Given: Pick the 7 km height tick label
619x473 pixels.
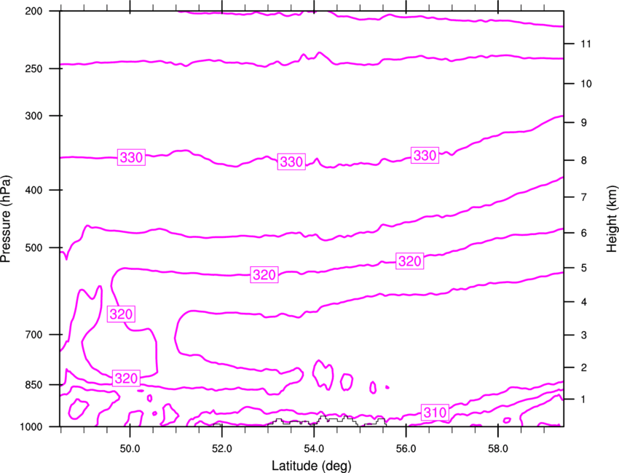Looking at the screenshot, I should tap(583, 197).
